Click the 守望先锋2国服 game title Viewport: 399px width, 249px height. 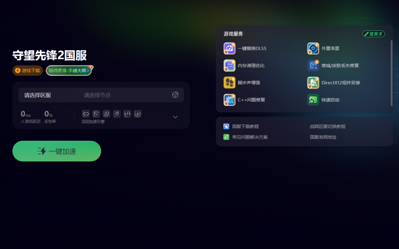click(x=49, y=55)
